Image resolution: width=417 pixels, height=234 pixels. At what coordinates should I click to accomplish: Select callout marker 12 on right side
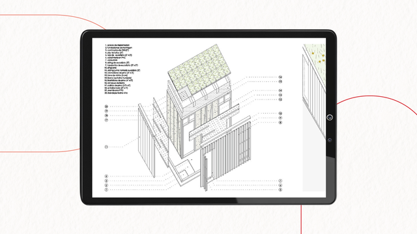pyautogui.click(x=280, y=99)
